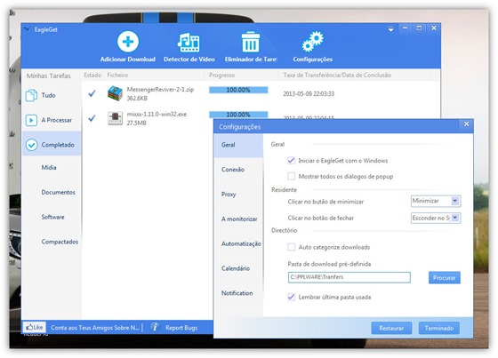
Task: Click the EagleGet logo icon in title bar
Action: pos(27,29)
